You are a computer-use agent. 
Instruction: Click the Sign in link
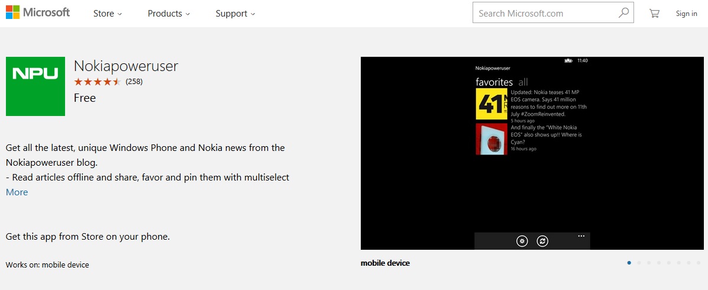(x=686, y=14)
